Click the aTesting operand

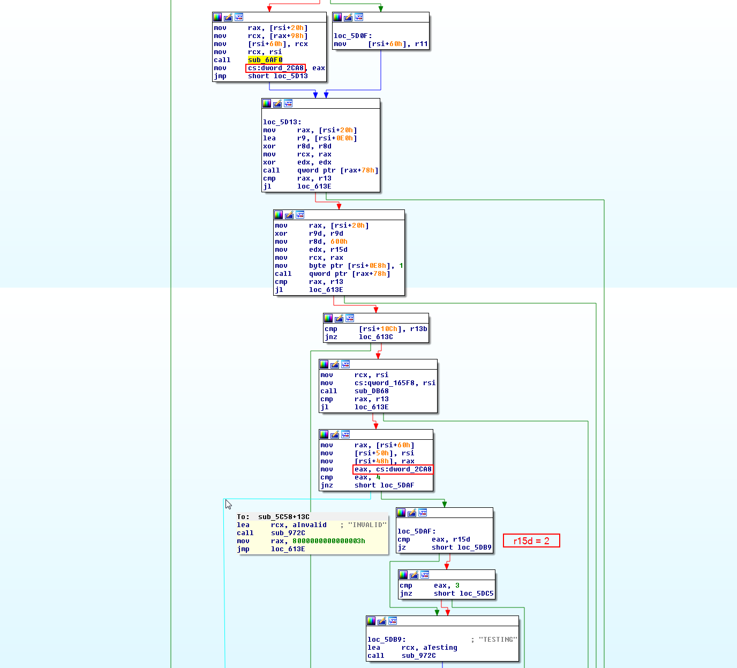coord(440,648)
